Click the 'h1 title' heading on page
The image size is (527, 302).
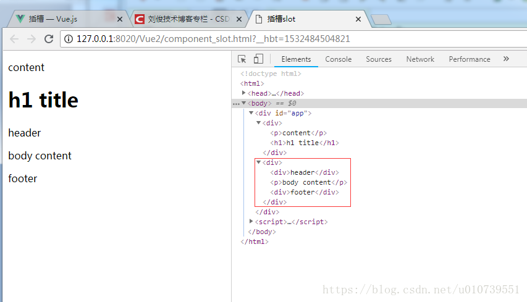43,100
